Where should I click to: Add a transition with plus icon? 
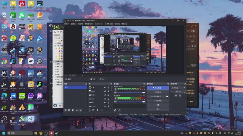pos(176,96)
